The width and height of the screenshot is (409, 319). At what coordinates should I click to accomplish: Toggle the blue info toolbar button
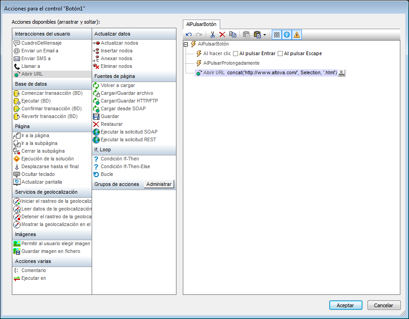pos(287,35)
